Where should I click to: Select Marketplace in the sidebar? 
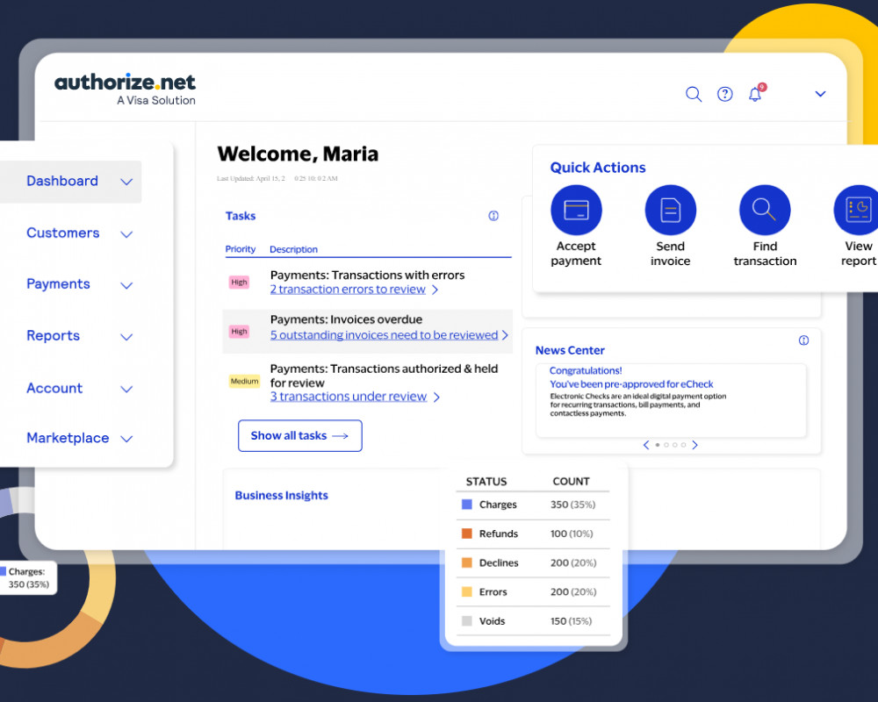click(68, 438)
